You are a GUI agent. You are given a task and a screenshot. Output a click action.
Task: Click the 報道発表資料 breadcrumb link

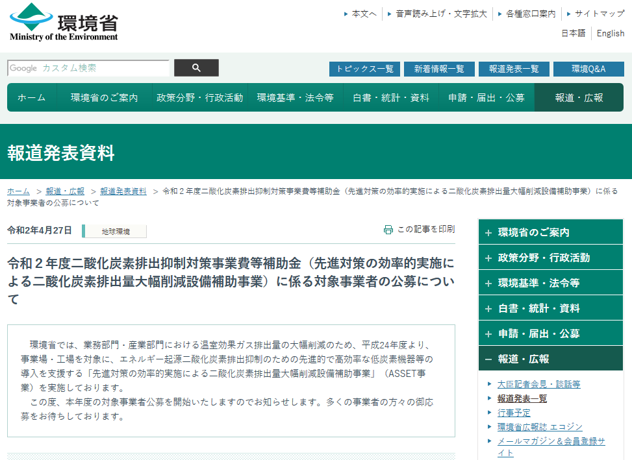(123, 191)
